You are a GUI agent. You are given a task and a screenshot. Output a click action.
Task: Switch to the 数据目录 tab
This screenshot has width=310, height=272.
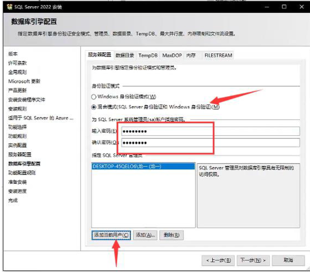(125, 56)
